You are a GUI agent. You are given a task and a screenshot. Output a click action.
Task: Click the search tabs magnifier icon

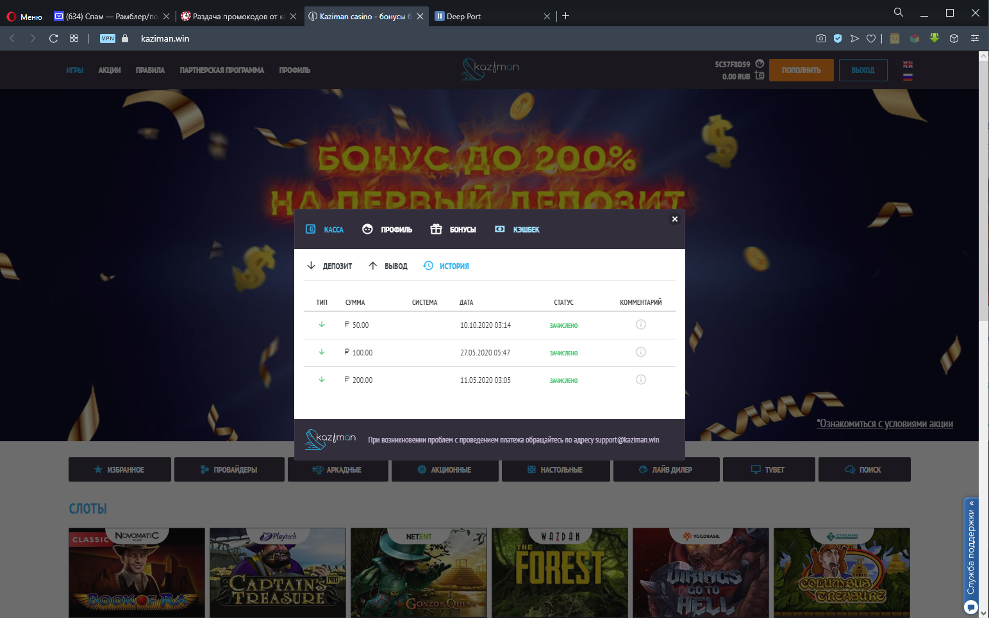[x=899, y=12]
